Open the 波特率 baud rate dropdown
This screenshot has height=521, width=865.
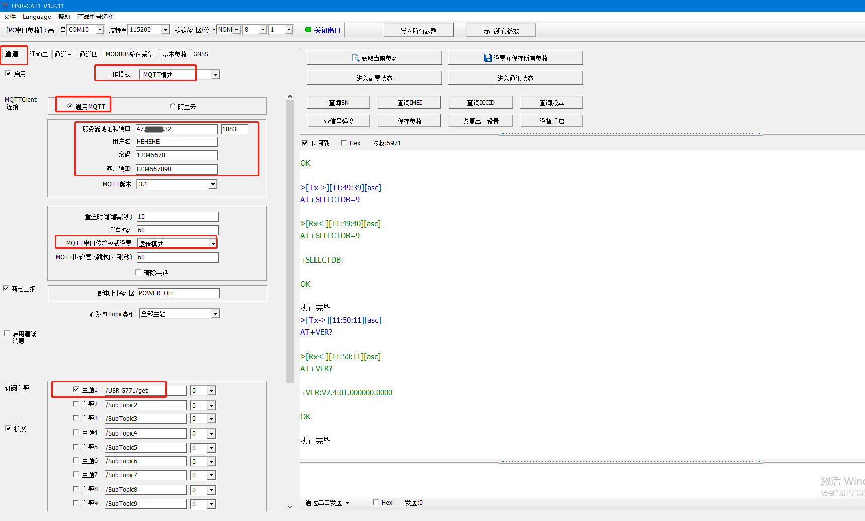(x=165, y=30)
